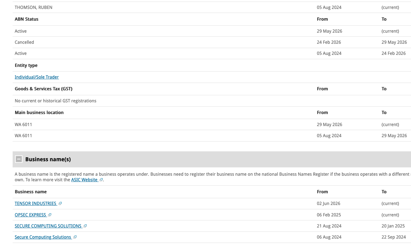
Task: Click (current) in the TENSOR INDUSTRIES row
Action: tap(390, 203)
